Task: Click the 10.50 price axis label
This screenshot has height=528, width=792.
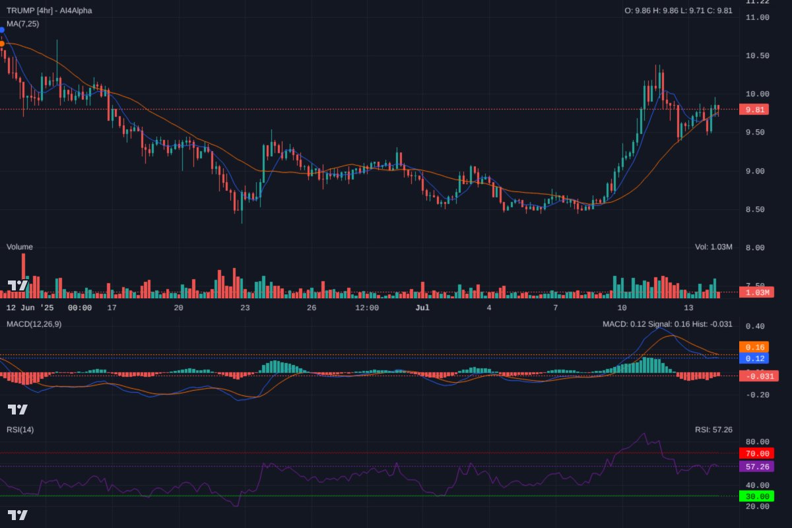Action: 757,55
